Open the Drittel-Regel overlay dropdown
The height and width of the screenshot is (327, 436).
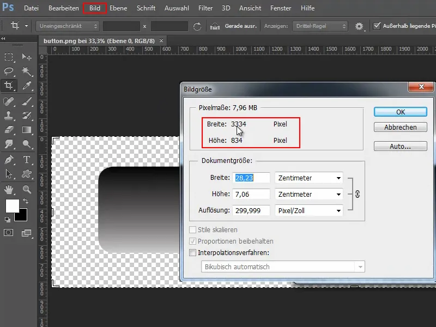point(320,26)
